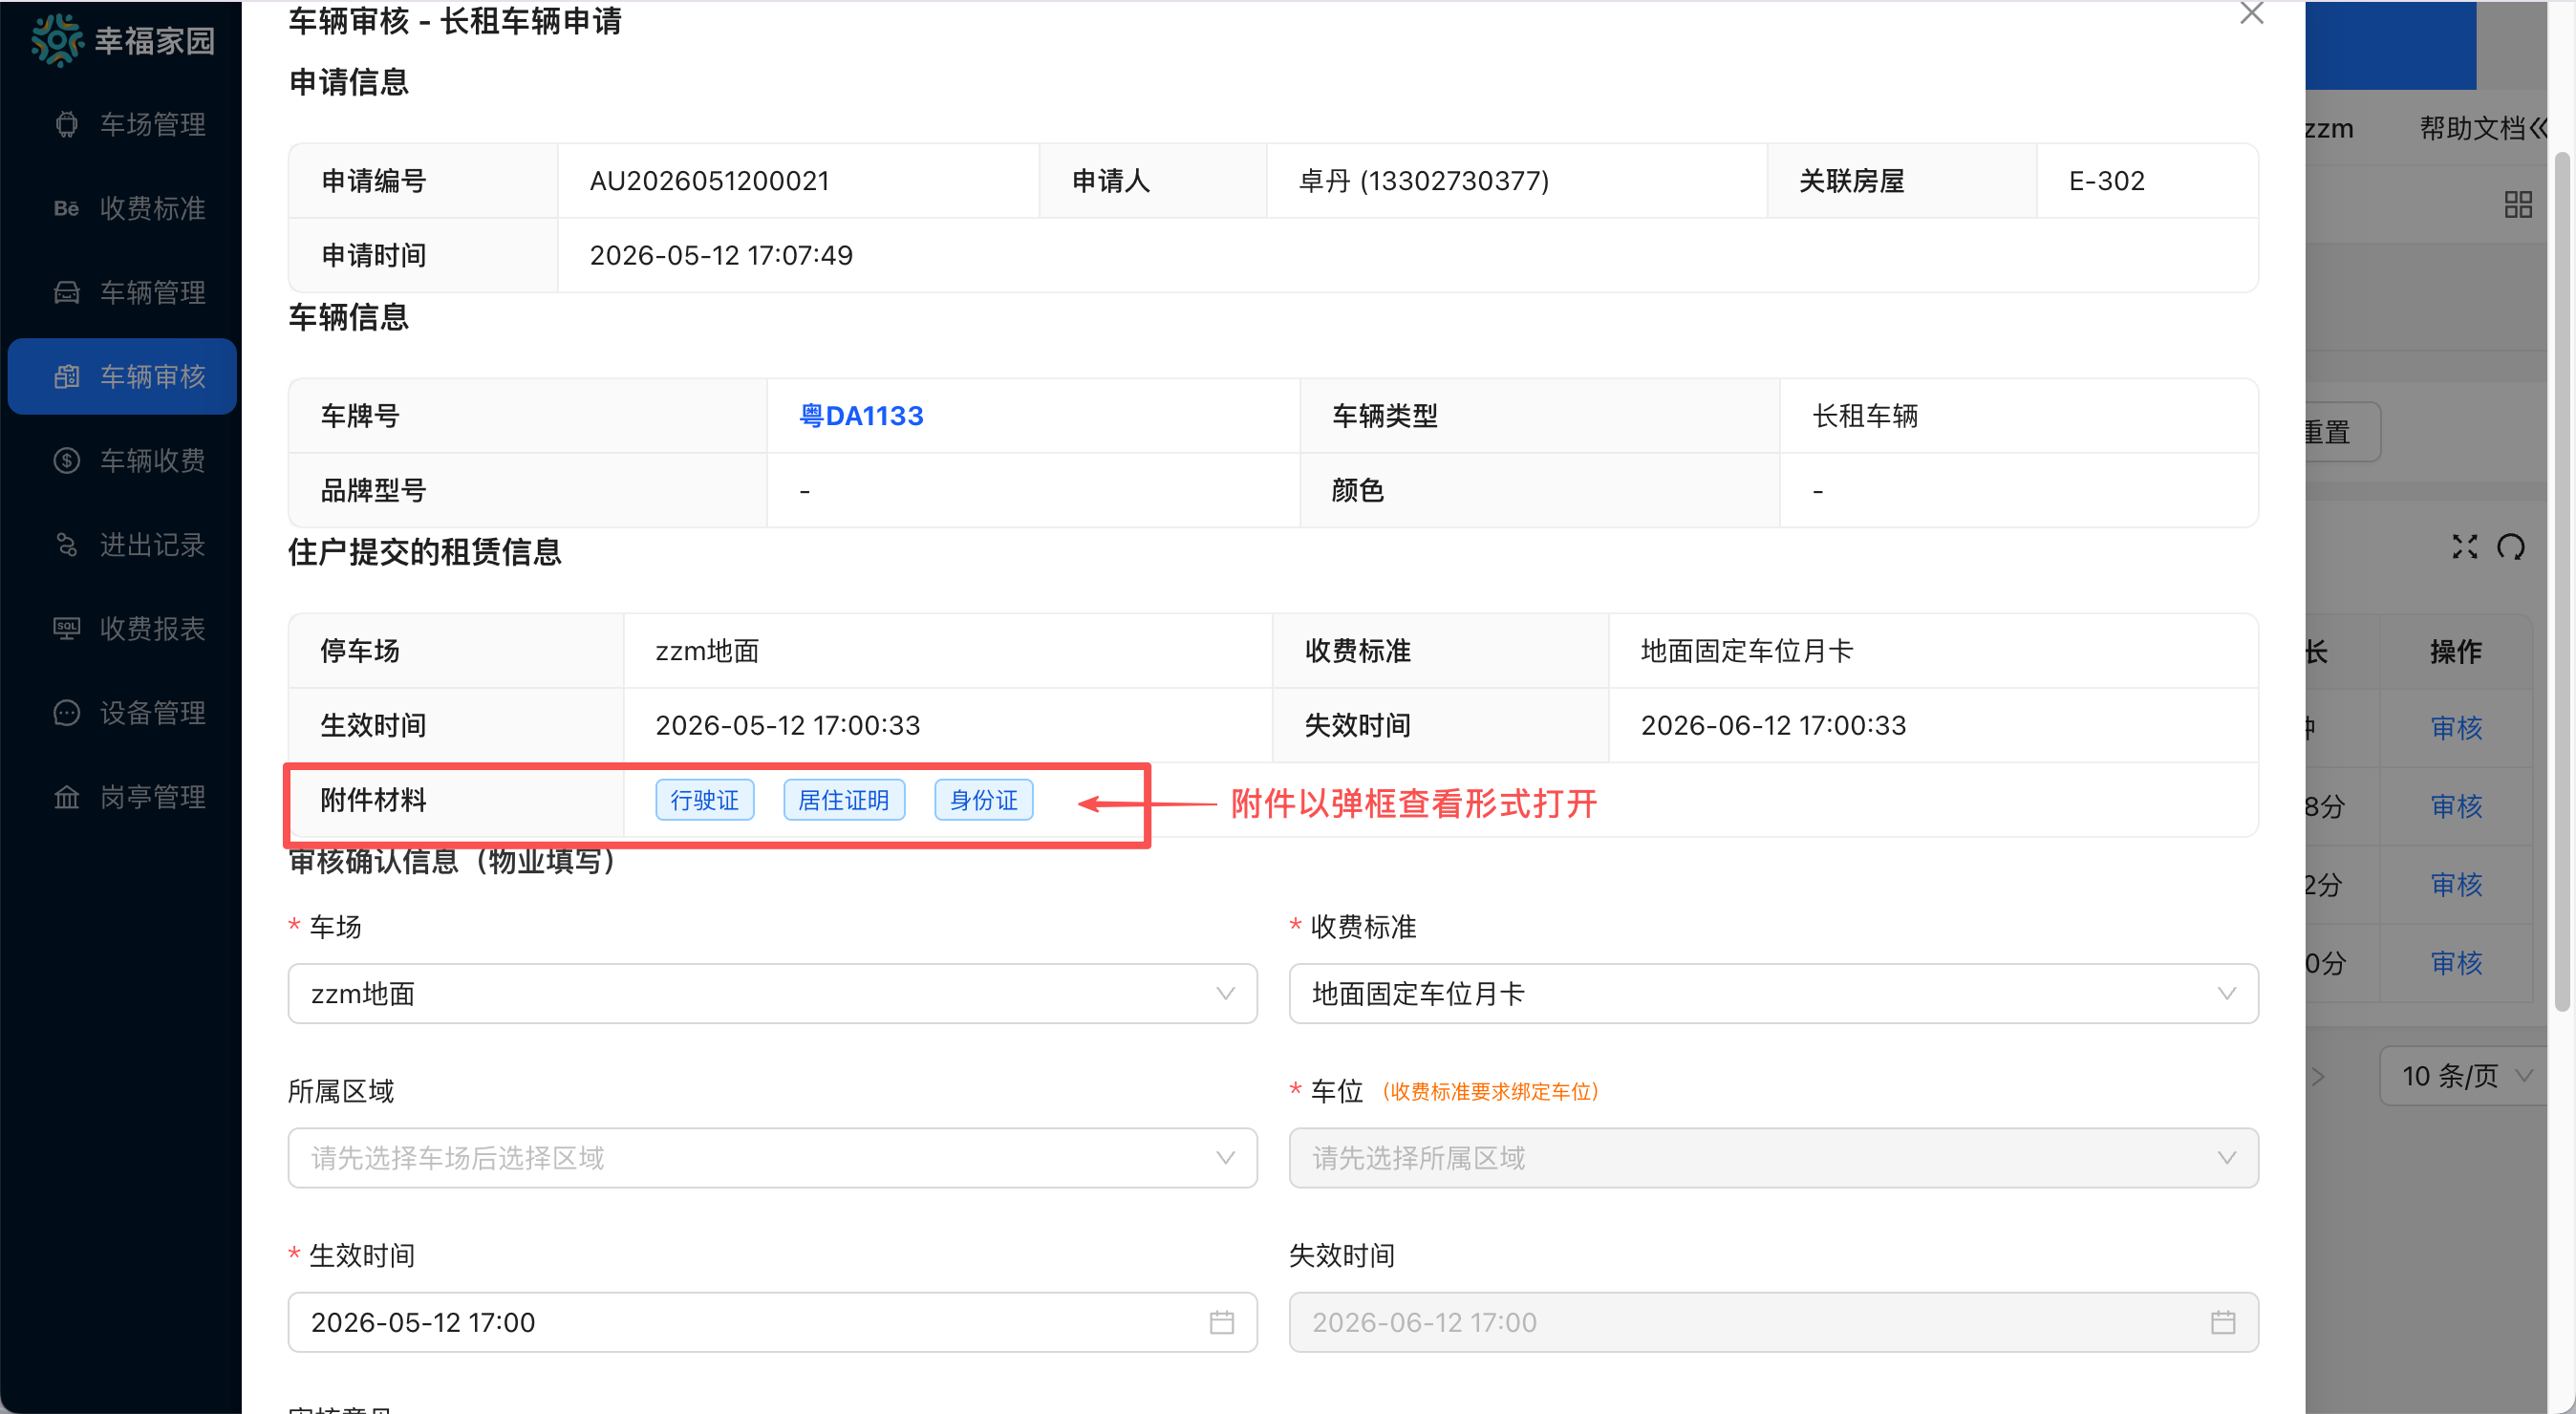Close the 车辆审核 dialog
Image resolution: width=2576 pixels, height=1414 pixels.
[x=2251, y=13]
